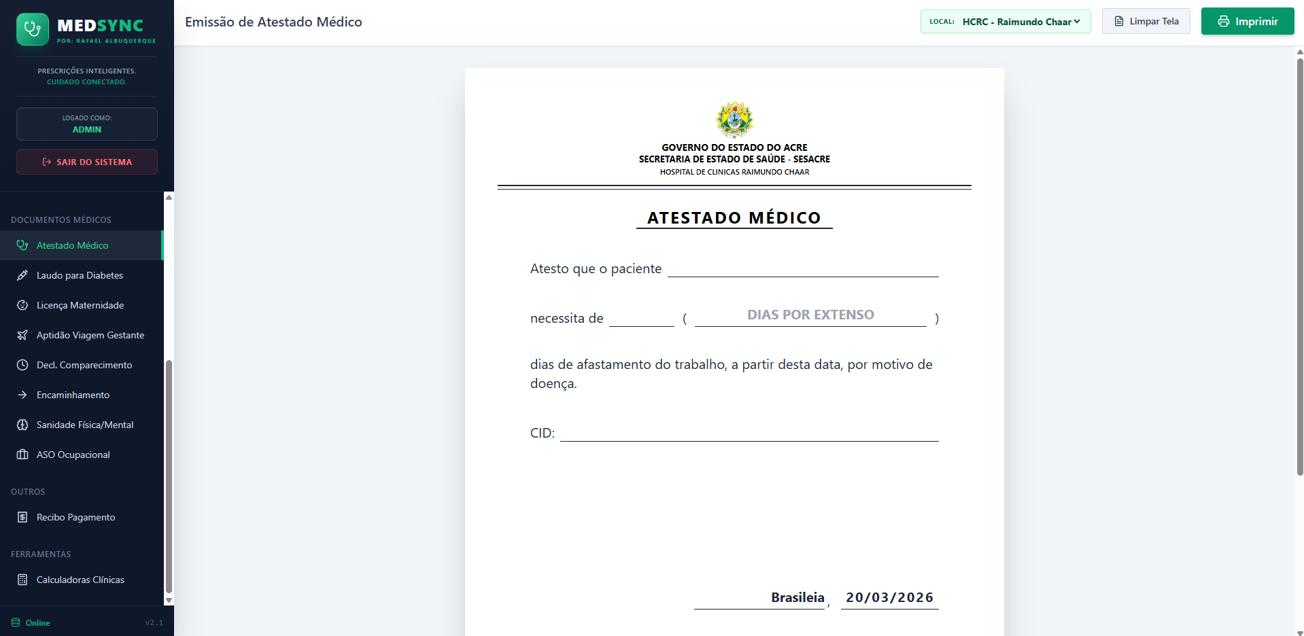Click the calculator icon for Calculadoras Clínicas

point(22,580)
